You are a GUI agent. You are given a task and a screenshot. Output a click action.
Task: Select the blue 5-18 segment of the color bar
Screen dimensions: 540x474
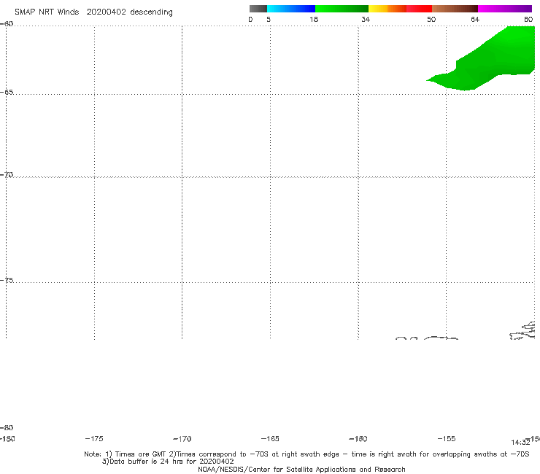tap(291, 9)
